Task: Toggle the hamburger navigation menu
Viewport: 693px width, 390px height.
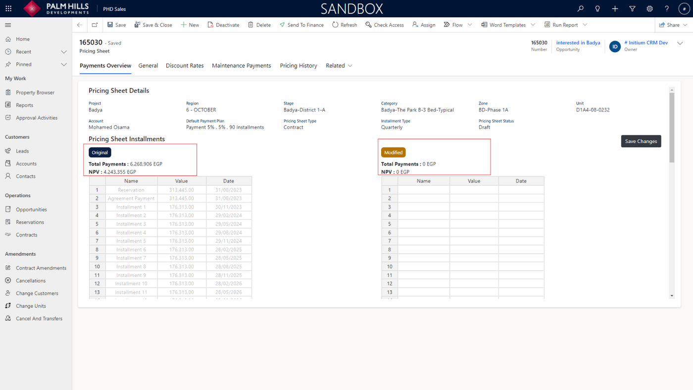Action: click(x=8, y=25)
